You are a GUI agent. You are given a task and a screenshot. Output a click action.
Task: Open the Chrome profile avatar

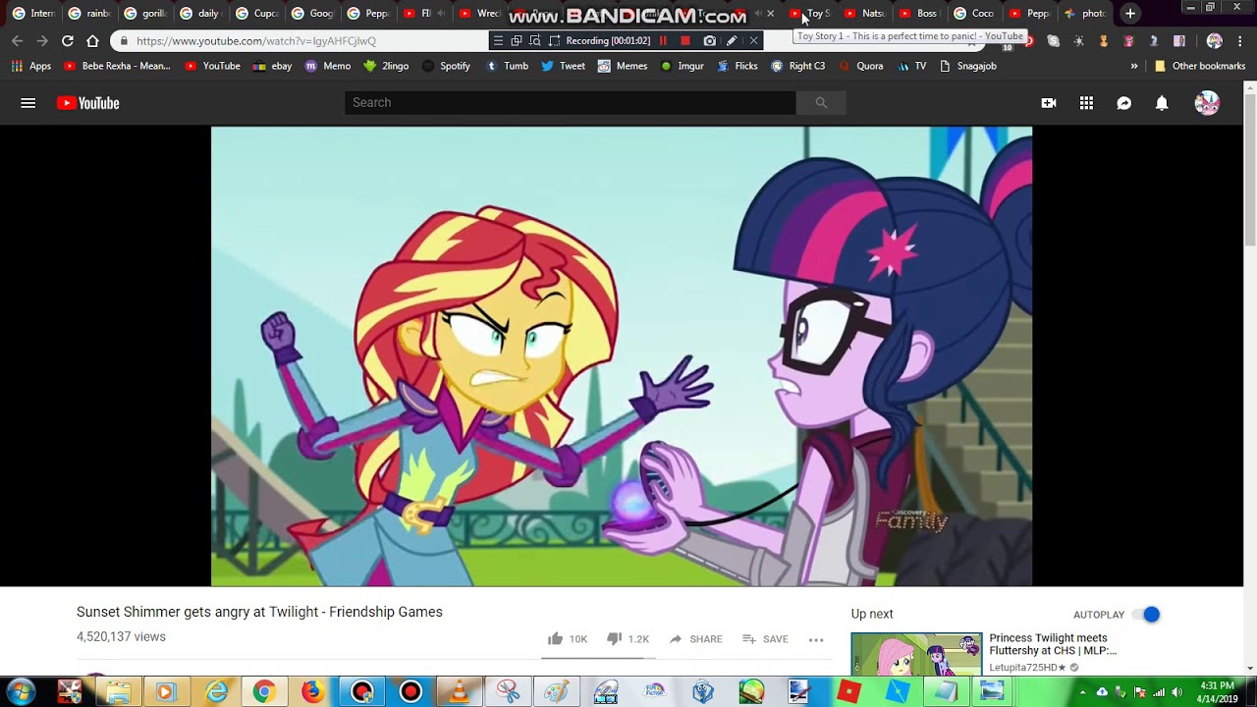[1215, 41]
